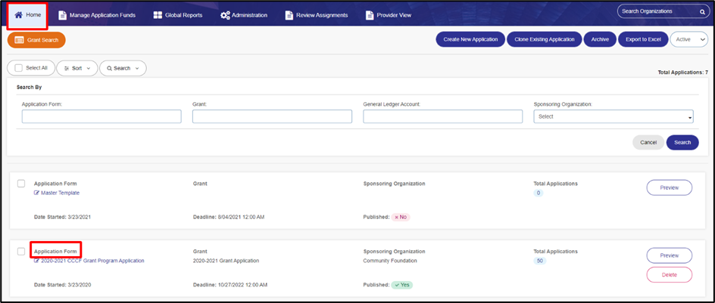715x303 pixels.
Task: Expand the Active status dropdown
Action: (x=688, y=39)
